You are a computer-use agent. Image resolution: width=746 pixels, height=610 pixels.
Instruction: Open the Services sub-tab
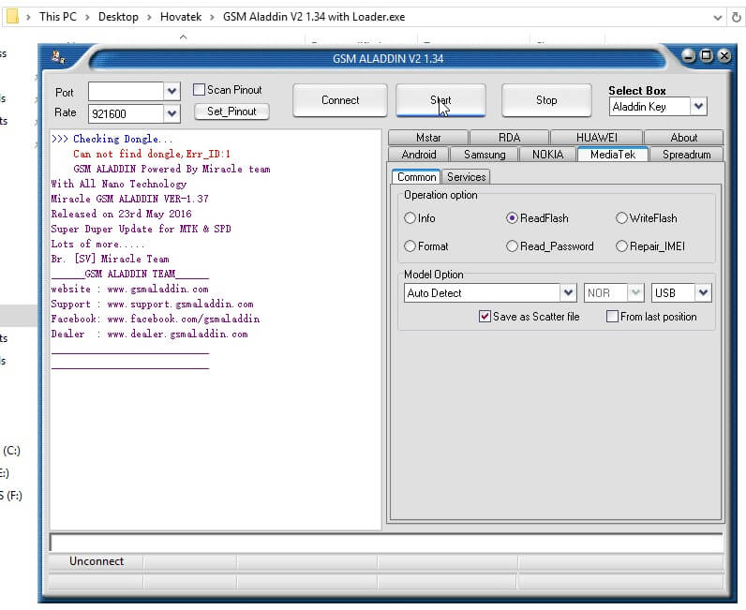[467, 177]
